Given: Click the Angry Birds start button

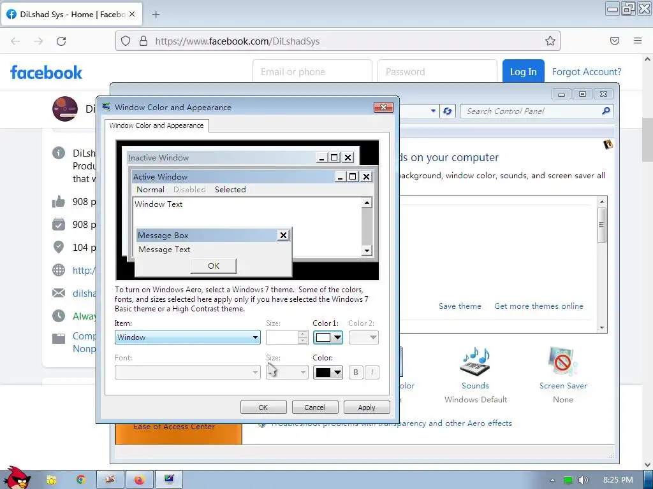Looking at the screenshot, I should point(17,478).
